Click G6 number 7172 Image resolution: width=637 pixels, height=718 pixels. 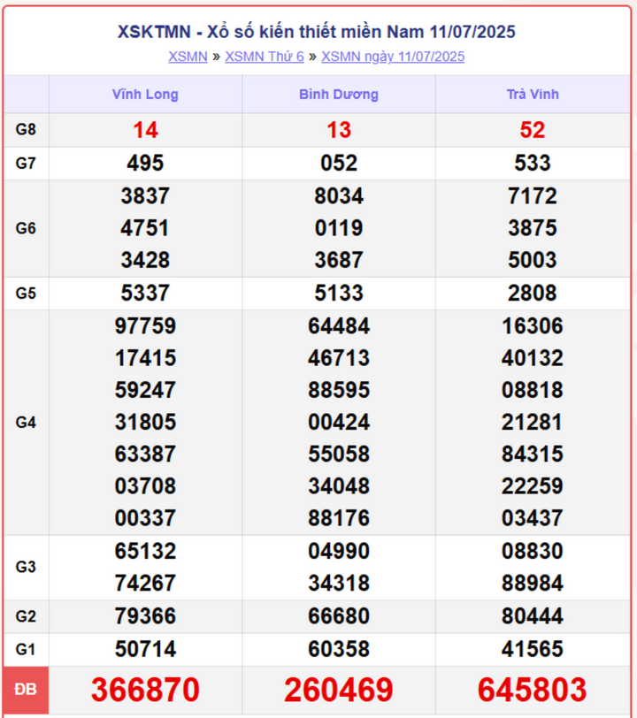tap(532, 196)
